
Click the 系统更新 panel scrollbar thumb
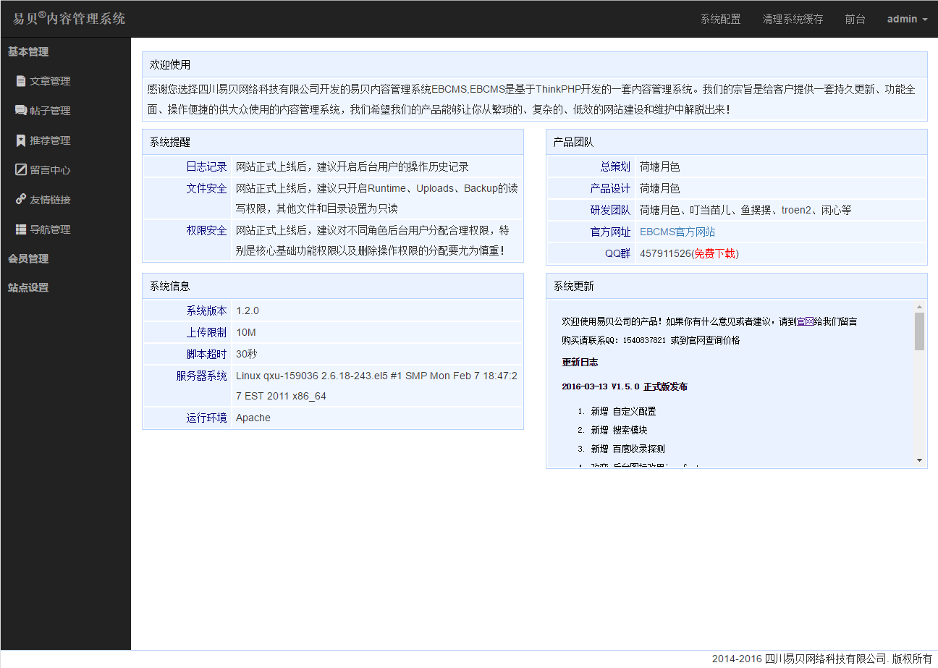click(x=919, y=331)
